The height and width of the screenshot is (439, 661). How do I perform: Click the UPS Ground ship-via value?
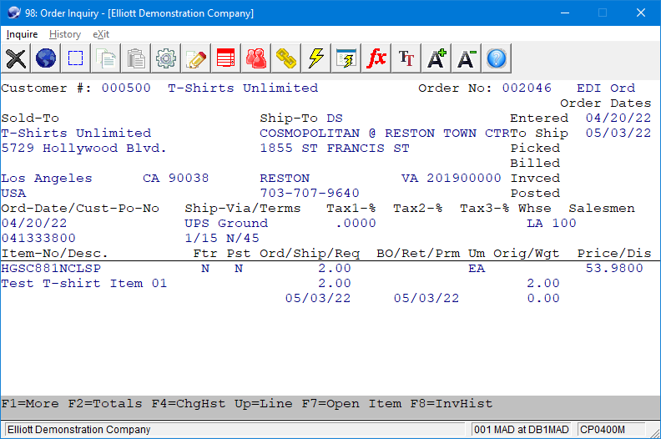226,223
